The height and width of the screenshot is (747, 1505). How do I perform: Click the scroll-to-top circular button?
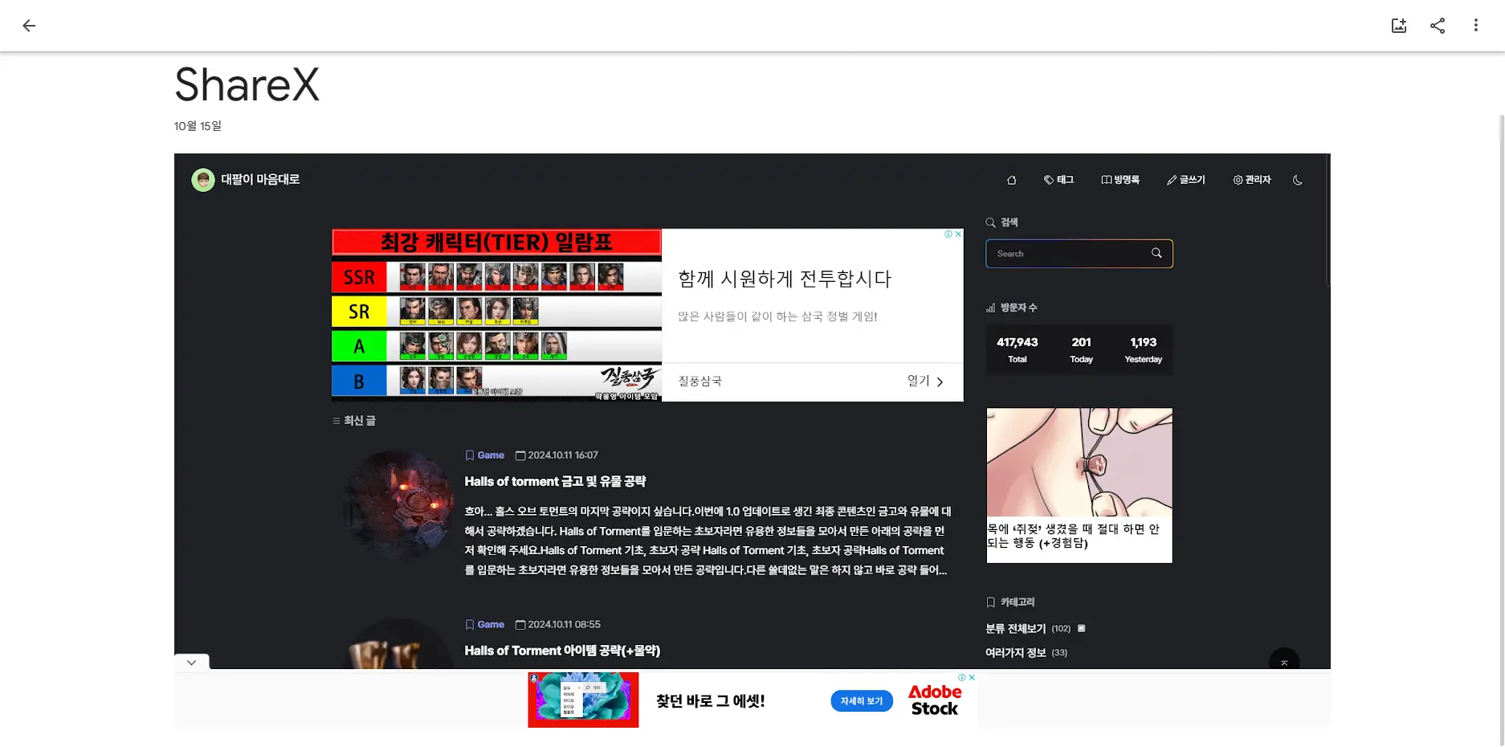pos(1284,662)
